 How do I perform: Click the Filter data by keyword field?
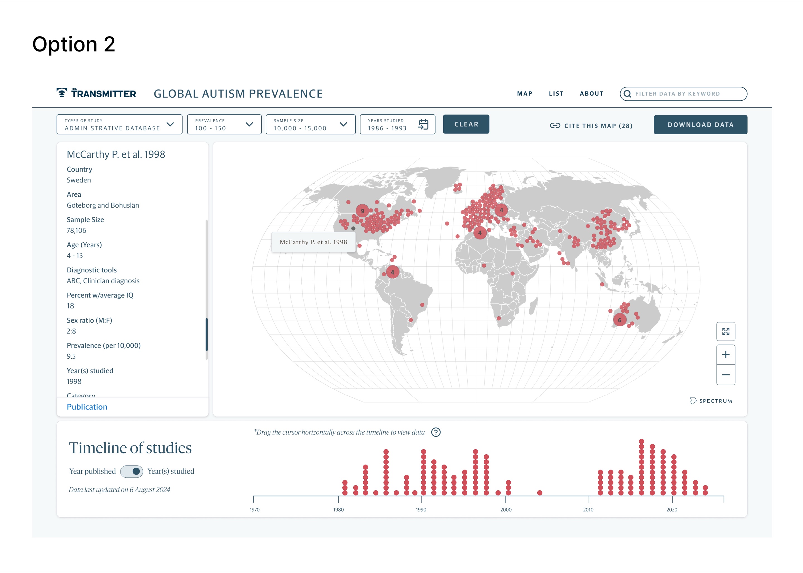click(x=683, y=94)
